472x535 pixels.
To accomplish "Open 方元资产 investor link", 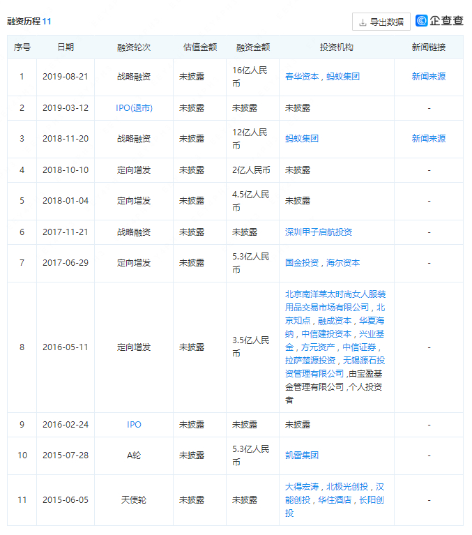I will [x=318, y=347].
